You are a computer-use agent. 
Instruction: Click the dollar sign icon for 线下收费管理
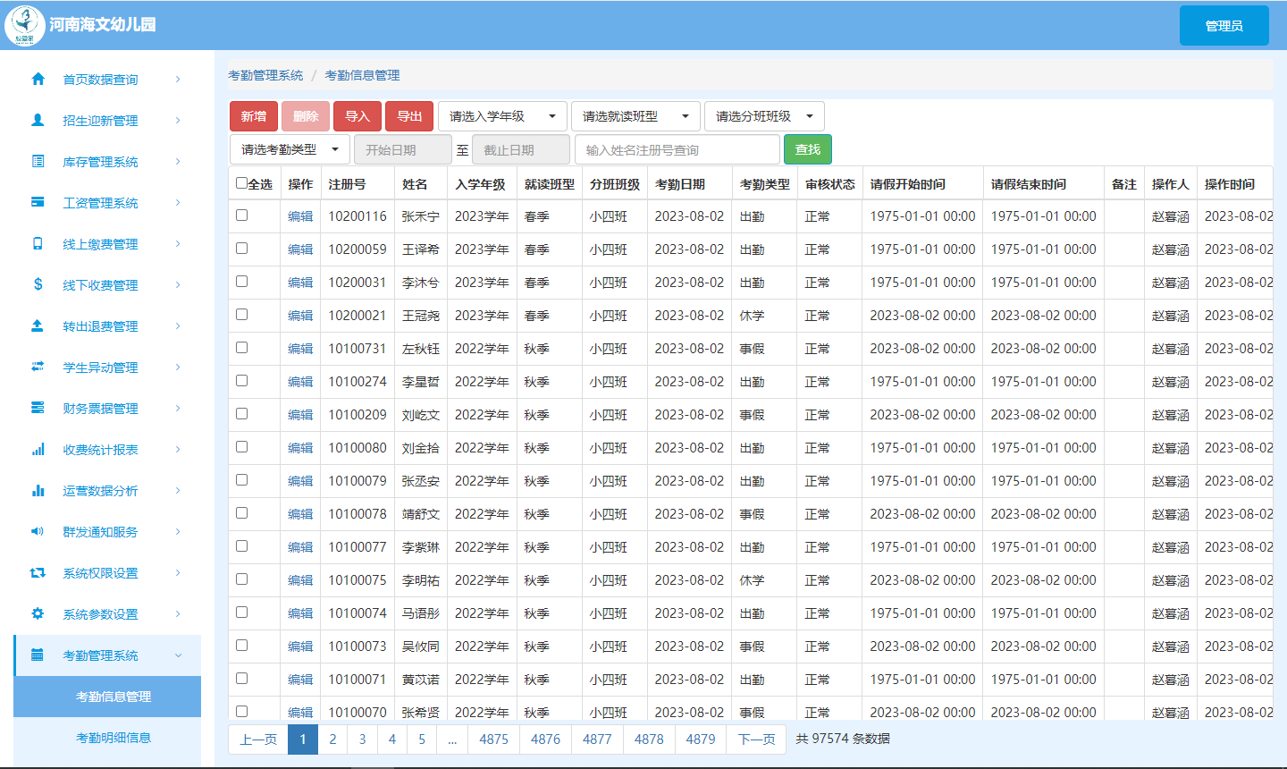pos(38,284)
